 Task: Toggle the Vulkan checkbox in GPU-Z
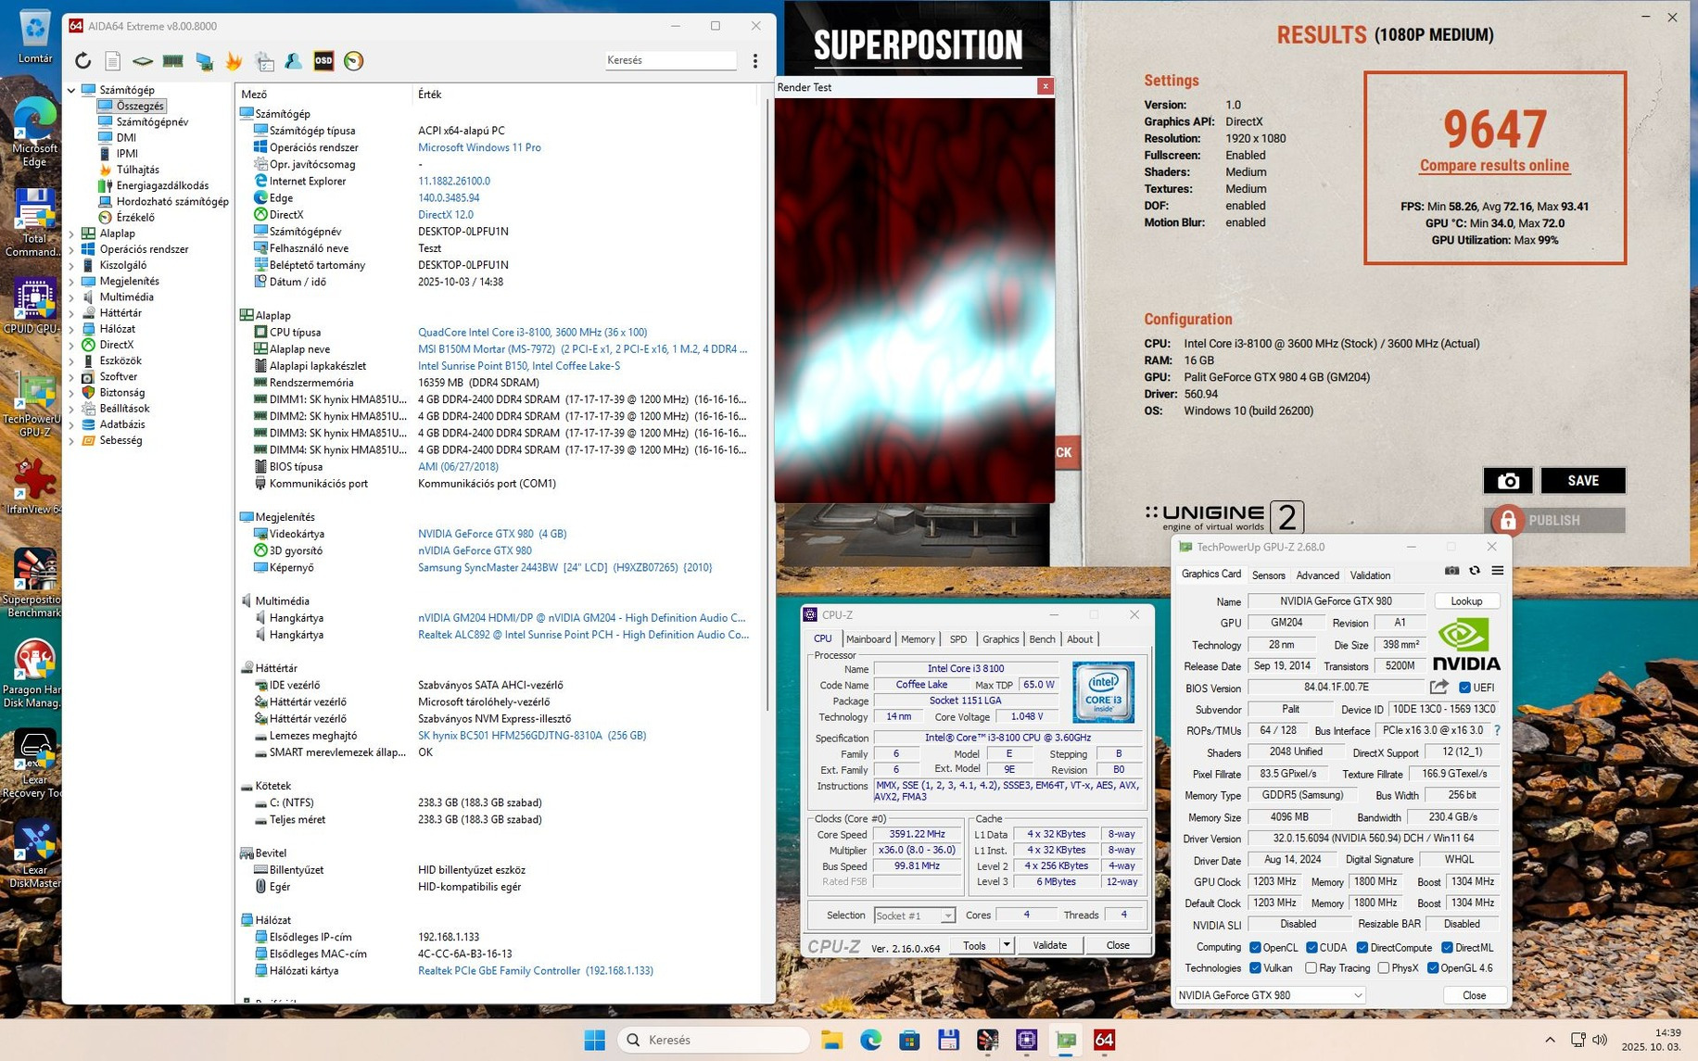click(1255, 968)
